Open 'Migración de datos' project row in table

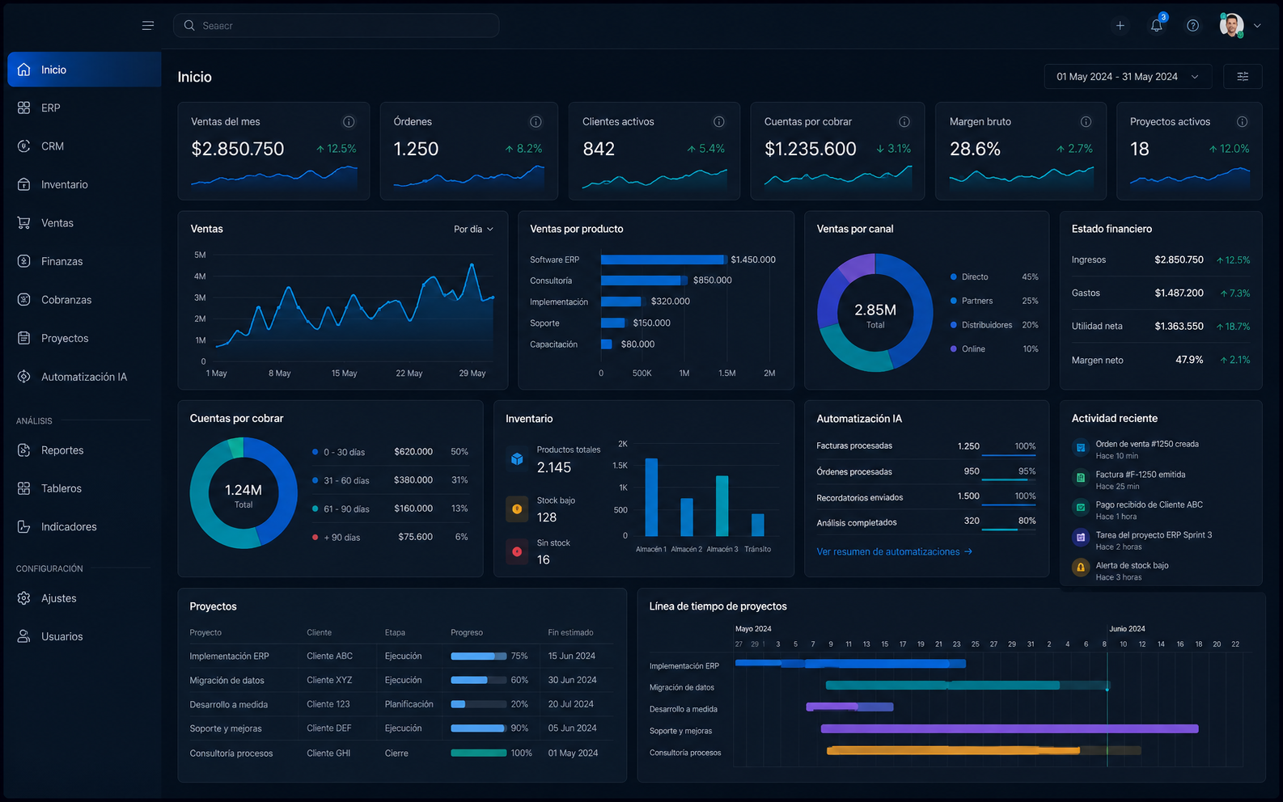coord(400,681)
